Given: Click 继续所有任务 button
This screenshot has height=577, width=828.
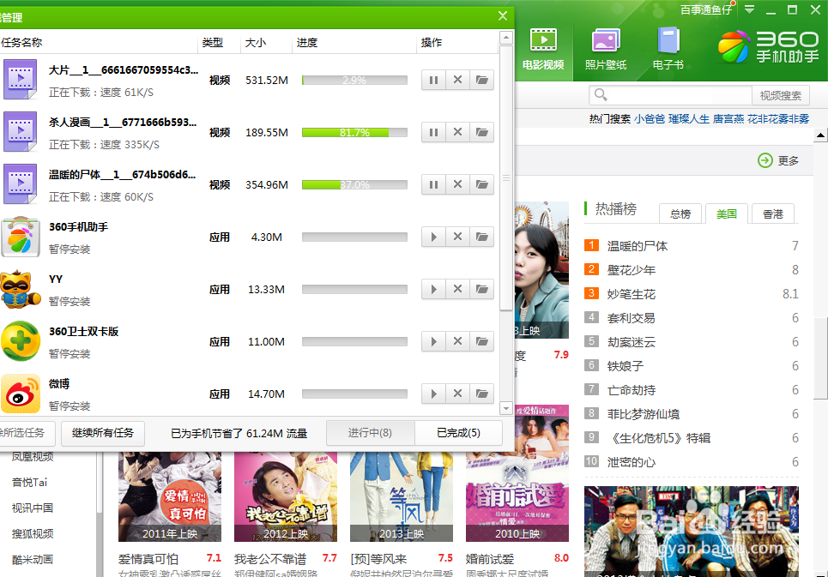Looking at the screenshot, I should (x=103, y=433).
